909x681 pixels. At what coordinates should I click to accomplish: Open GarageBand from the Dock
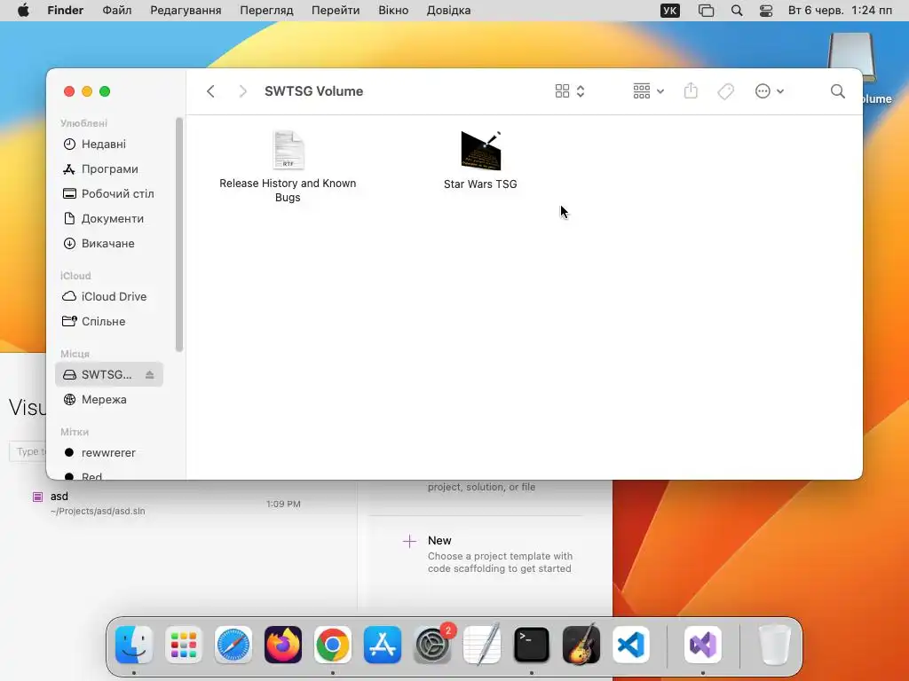click(x=581, y=645)
